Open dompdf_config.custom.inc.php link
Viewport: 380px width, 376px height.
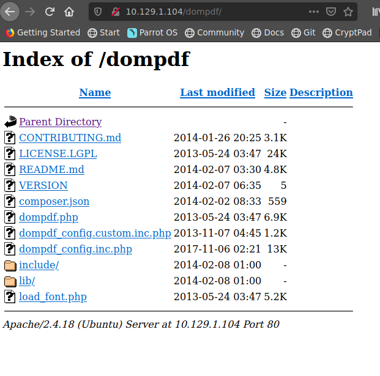(95, 233)
